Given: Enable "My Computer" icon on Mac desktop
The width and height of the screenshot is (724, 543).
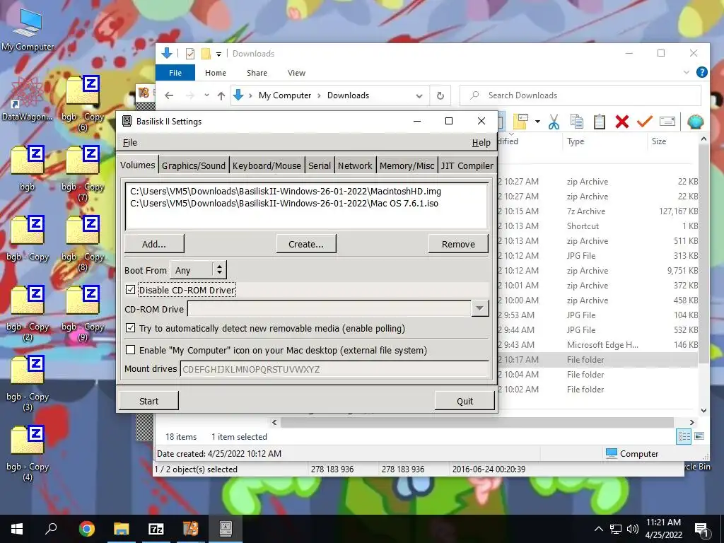Looking at the screenshot, I should tap(130, 349).
